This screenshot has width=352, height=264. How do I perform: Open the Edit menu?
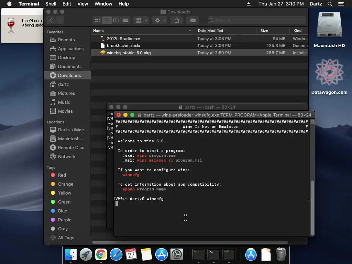67,4
